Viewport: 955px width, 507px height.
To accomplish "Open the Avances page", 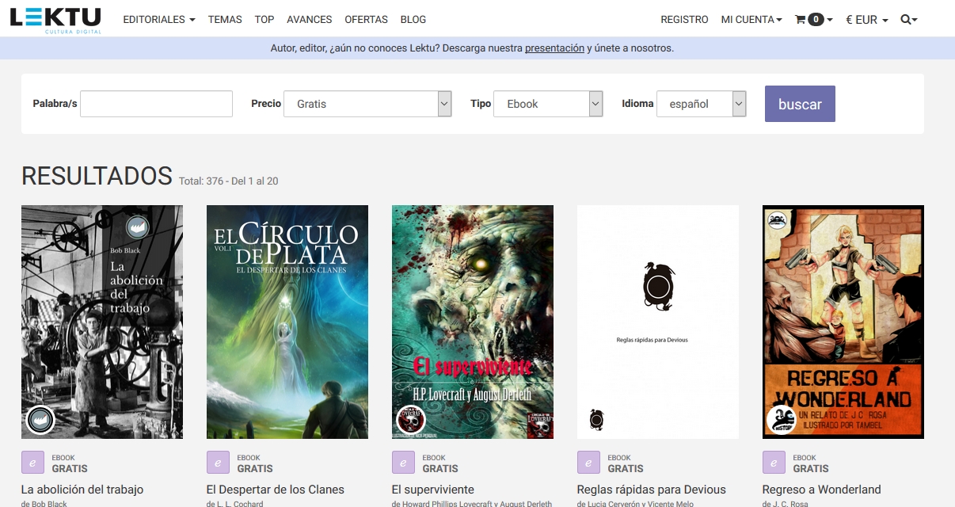I will click(310, 20).
